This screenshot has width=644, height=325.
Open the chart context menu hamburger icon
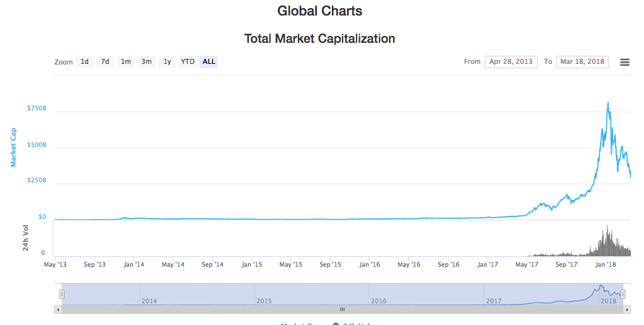[x=625, y=62]
